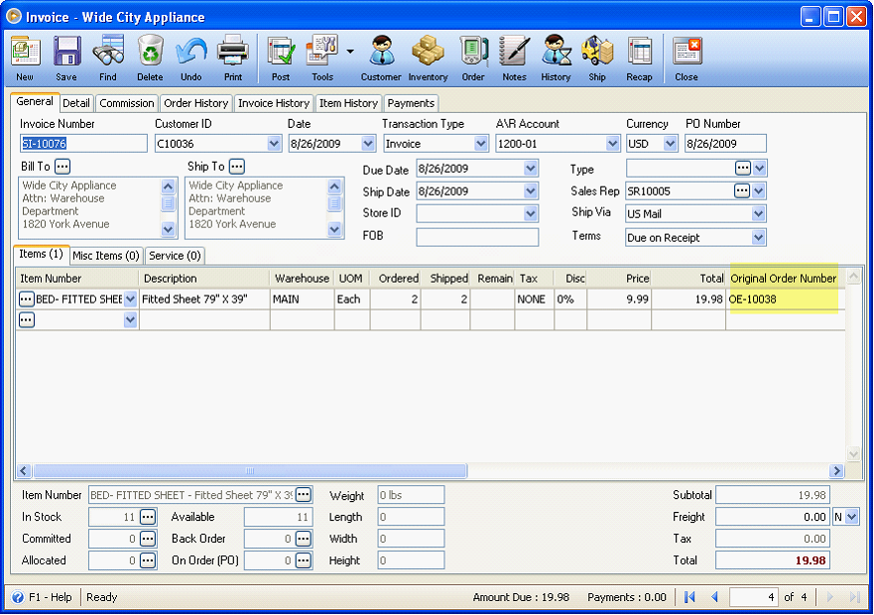The image size is (874, 615).
Task: Click the Bill To ellipsis button
Action: pos(62,167)
